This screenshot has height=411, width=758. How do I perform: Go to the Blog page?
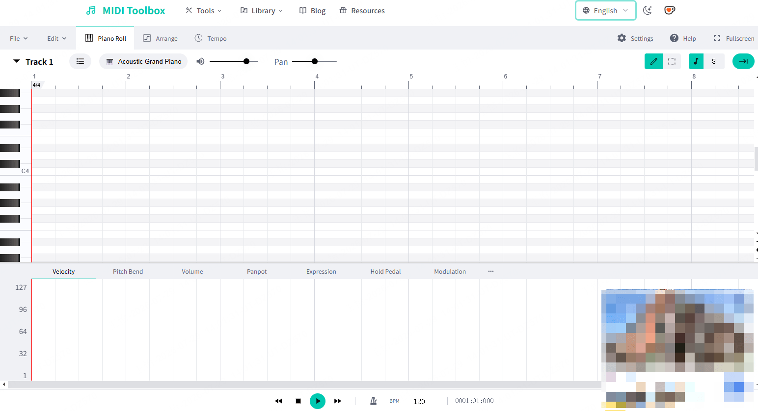312,10
